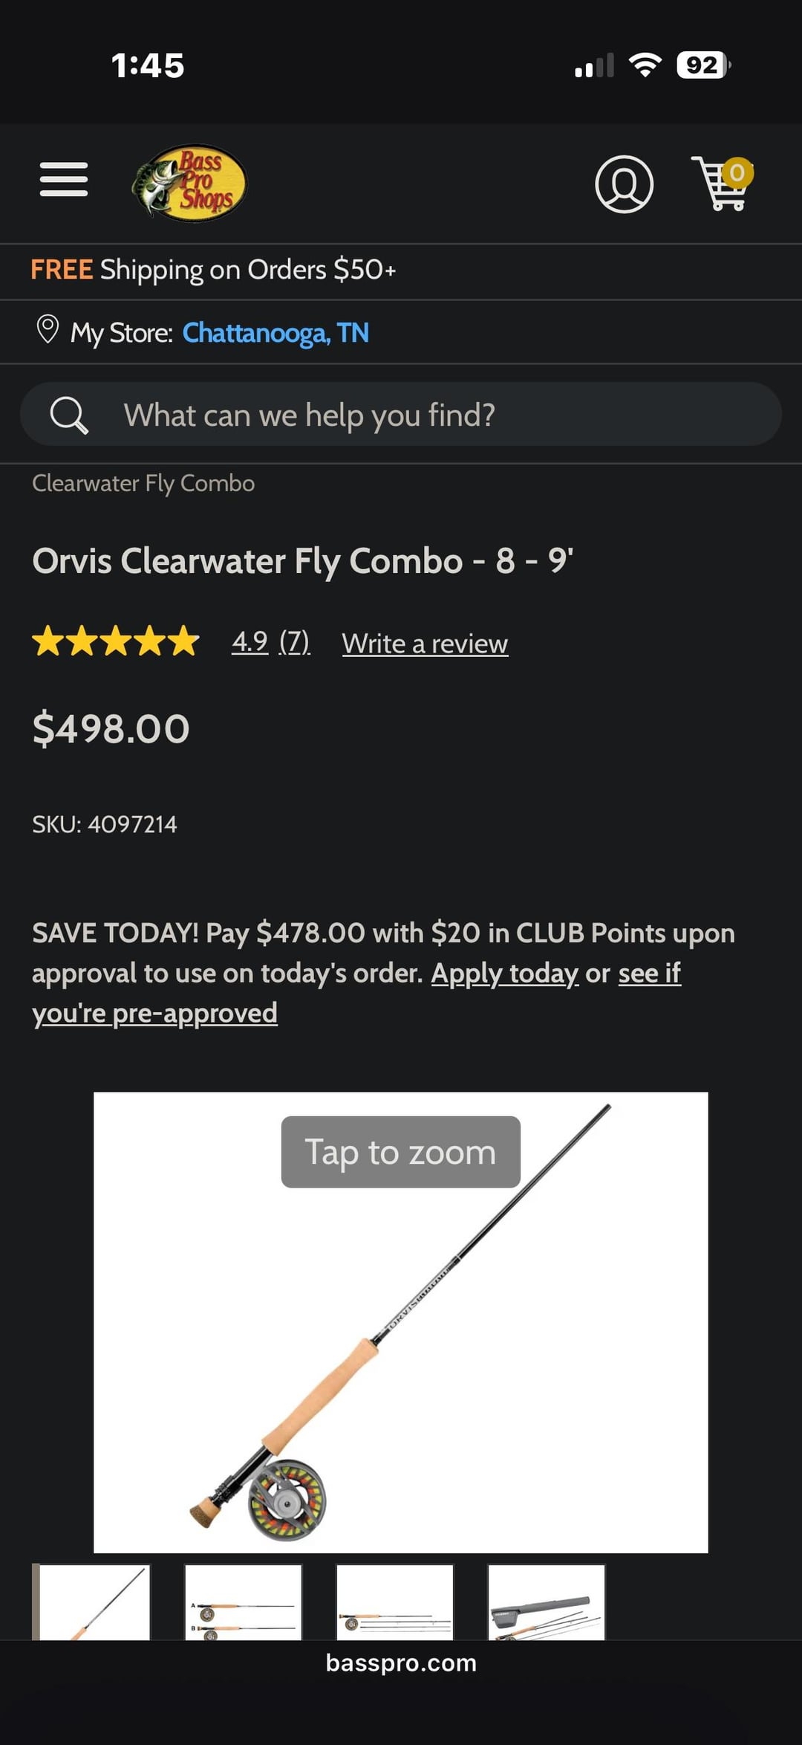Select the second thumbnail with two rods
The image size is (802, 1745).
(244, 1602)
